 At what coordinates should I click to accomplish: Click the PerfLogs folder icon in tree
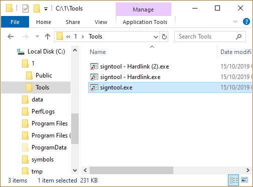point(25,111)
